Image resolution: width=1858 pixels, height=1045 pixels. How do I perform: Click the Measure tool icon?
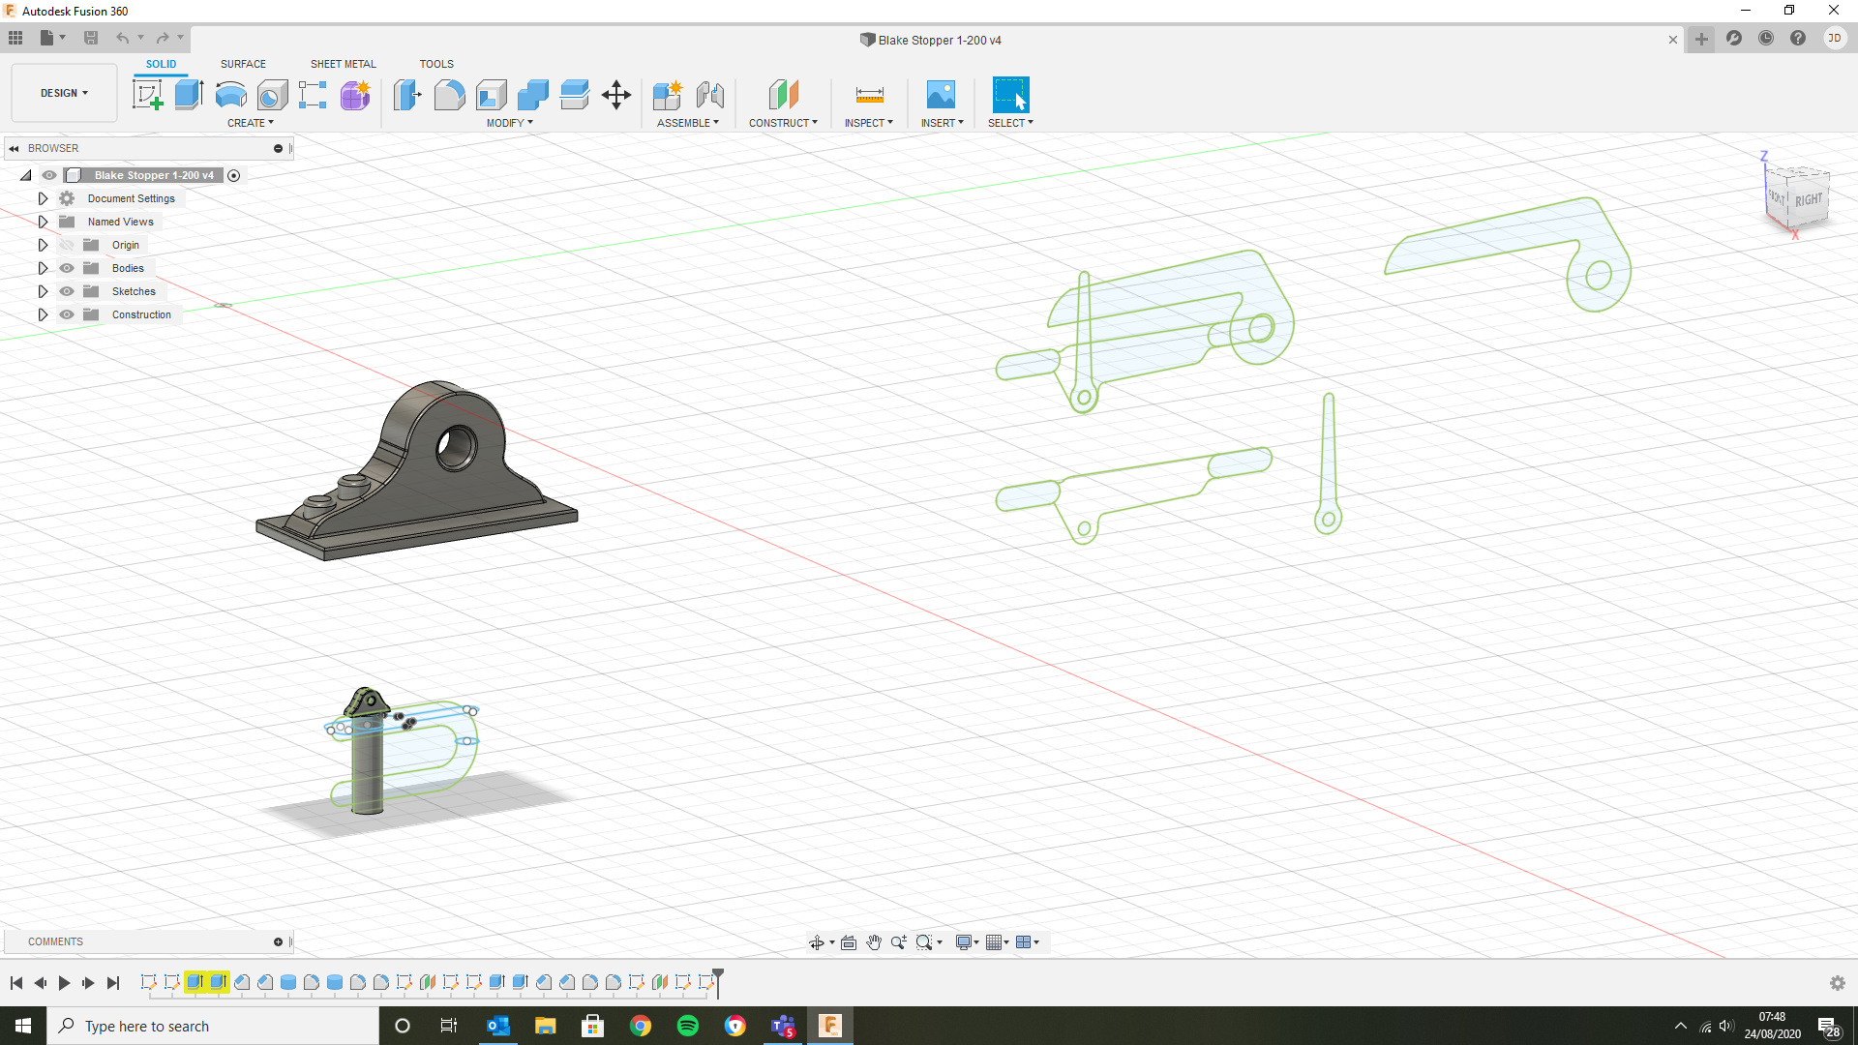[869, 95]
